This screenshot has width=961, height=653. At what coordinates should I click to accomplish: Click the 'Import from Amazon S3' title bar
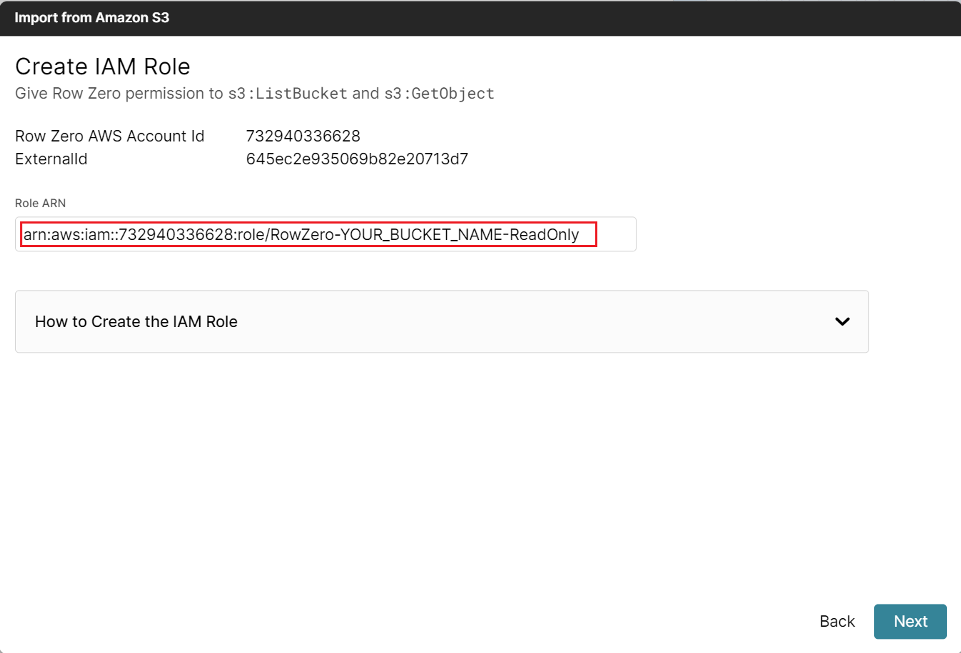pos(92,18)
